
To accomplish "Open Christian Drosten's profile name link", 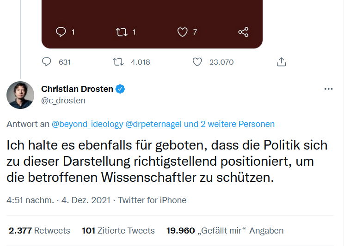I will pos(77,89).
